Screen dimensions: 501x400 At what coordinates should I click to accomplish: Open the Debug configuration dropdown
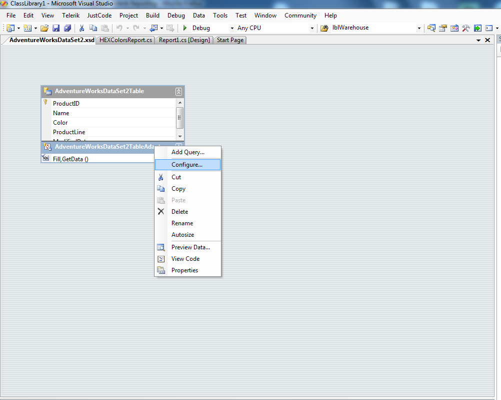[232, 28]
